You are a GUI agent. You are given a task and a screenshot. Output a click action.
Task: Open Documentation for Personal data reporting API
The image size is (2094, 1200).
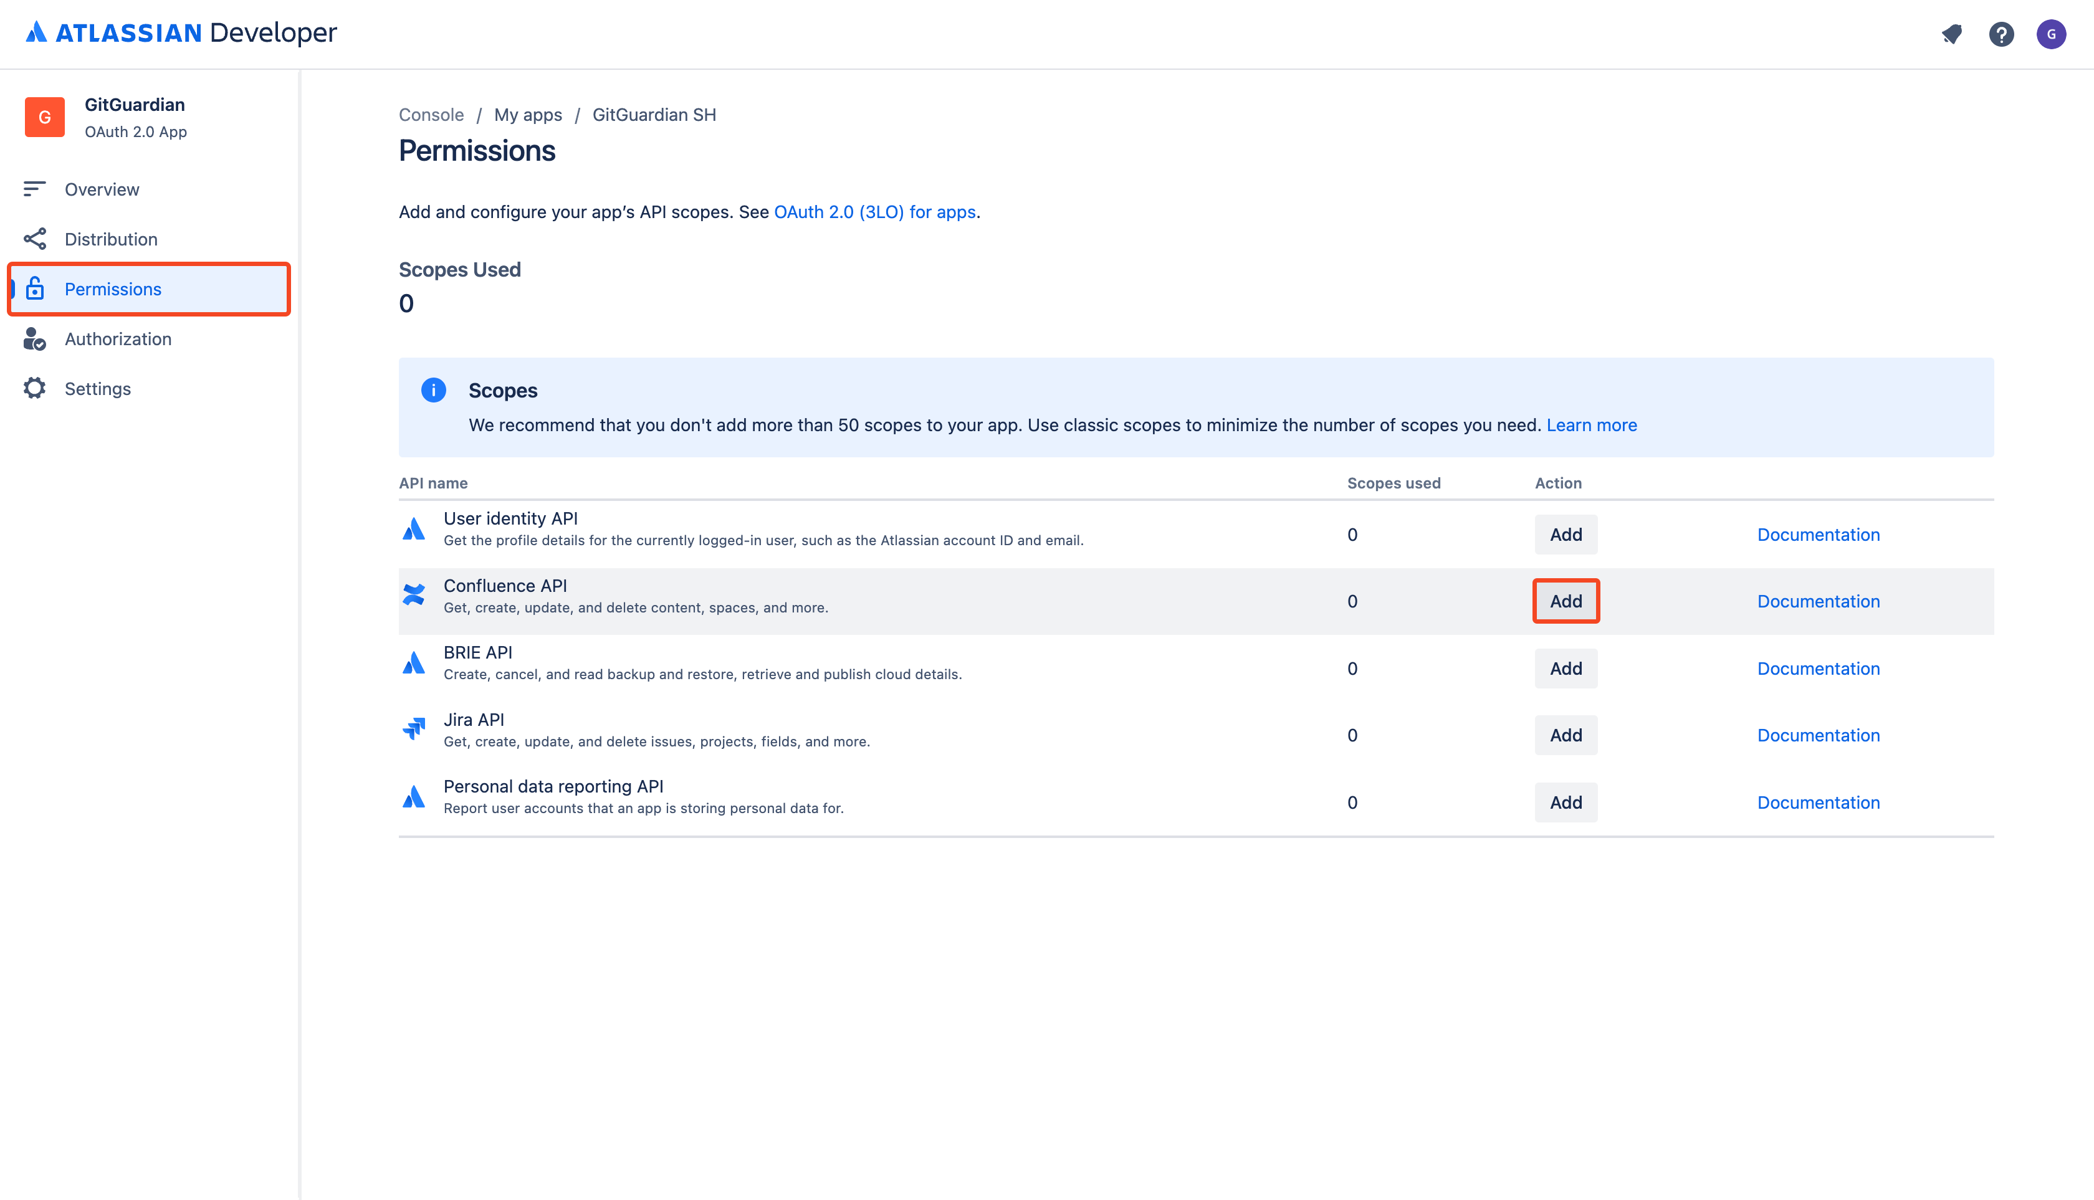point(1819,802)
